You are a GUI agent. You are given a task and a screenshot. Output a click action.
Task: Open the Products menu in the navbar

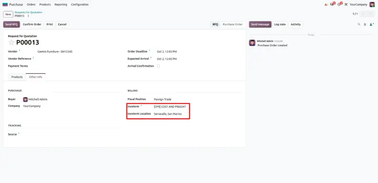(x=45, y=4)
